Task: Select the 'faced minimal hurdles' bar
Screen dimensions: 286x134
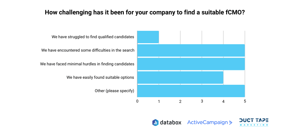Action: [191, 64]
